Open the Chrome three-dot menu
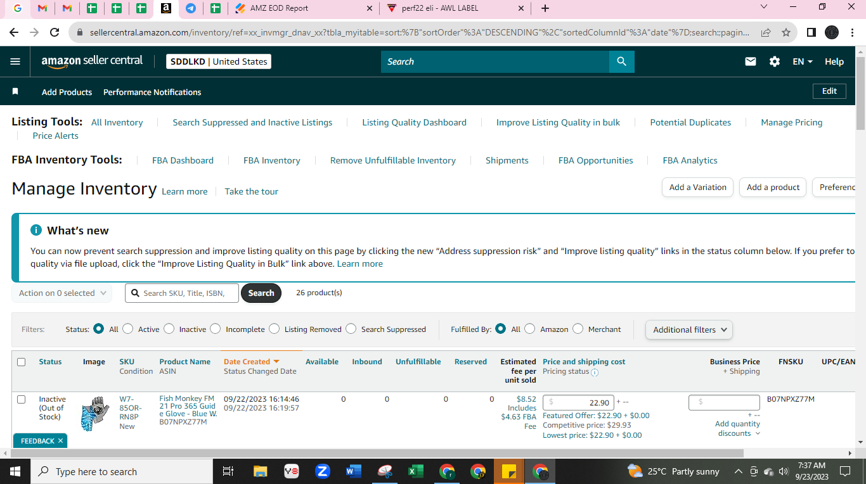This screenshot has width=866, height=484. click(x=852, y=32)
